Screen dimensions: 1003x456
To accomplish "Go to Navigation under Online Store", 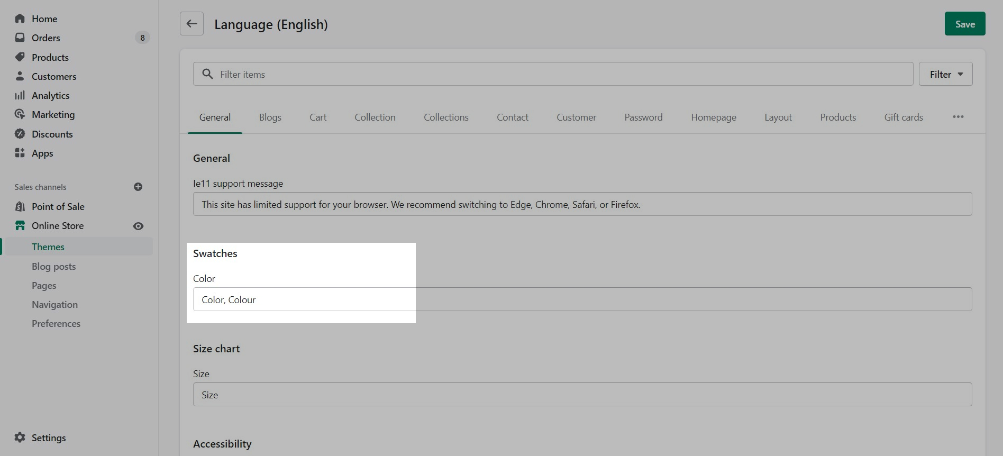I will coord(54,304).
